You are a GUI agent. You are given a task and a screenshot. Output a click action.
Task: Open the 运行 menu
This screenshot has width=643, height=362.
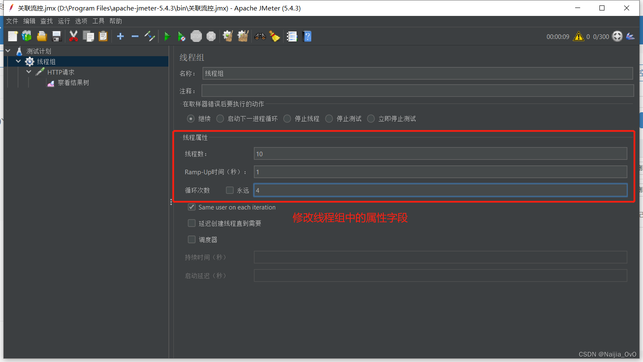pyautogui.click(x=64, y=21)
